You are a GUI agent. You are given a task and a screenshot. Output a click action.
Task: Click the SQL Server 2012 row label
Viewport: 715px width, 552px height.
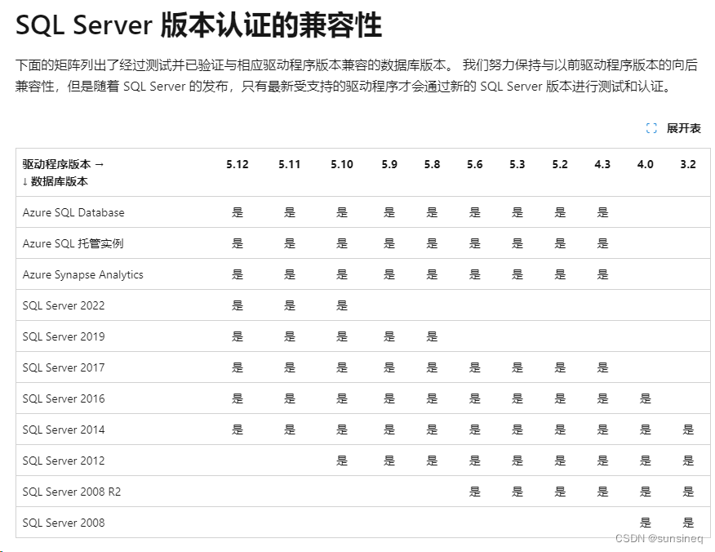64,461
